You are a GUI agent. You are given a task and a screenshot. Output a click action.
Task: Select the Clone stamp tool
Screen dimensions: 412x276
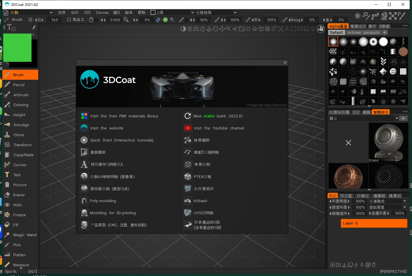(x=19, y=135)
